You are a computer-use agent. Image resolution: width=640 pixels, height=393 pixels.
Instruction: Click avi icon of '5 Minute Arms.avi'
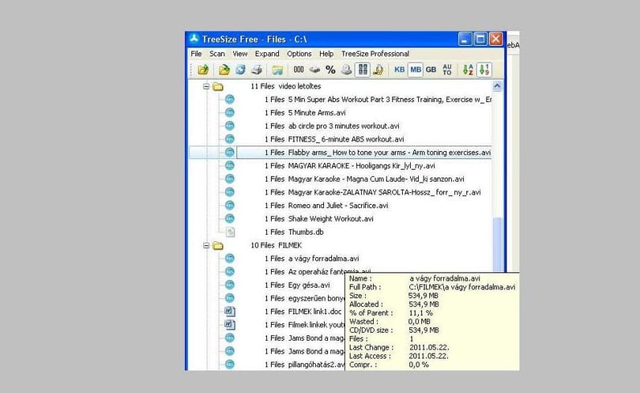click(x=230, y=113)
